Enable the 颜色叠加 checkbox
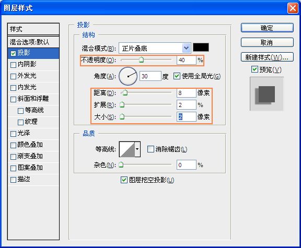Image resolution: width=301 pixels, height=248 pixels. click(13, 145)
